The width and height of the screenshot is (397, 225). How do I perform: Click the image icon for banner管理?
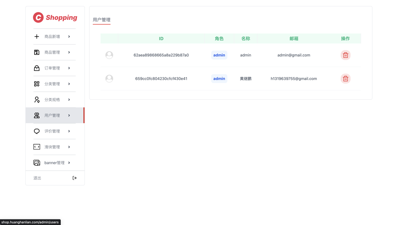(x=37, y=163)
